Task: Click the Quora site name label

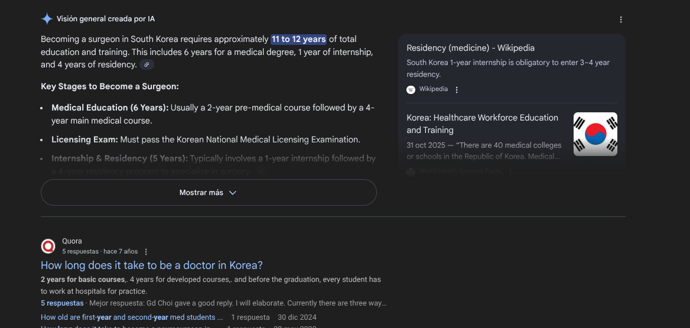Action: pyautogui.click(x=72, y=241)
